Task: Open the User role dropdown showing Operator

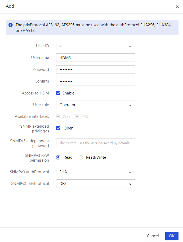Action: point(96,105)
